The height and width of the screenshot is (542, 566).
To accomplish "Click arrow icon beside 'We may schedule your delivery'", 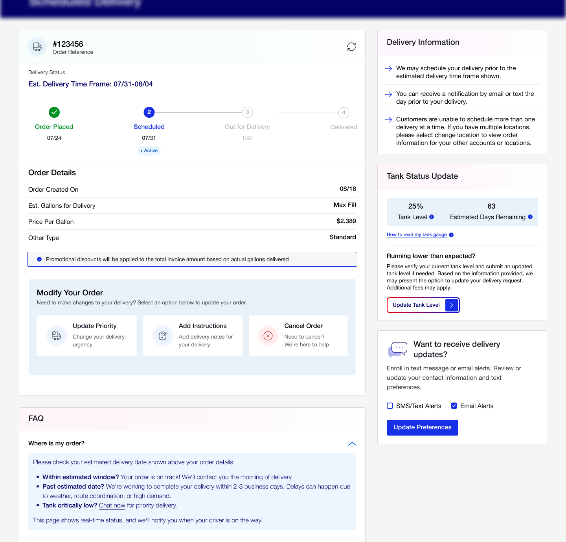I will coord(388,69).
